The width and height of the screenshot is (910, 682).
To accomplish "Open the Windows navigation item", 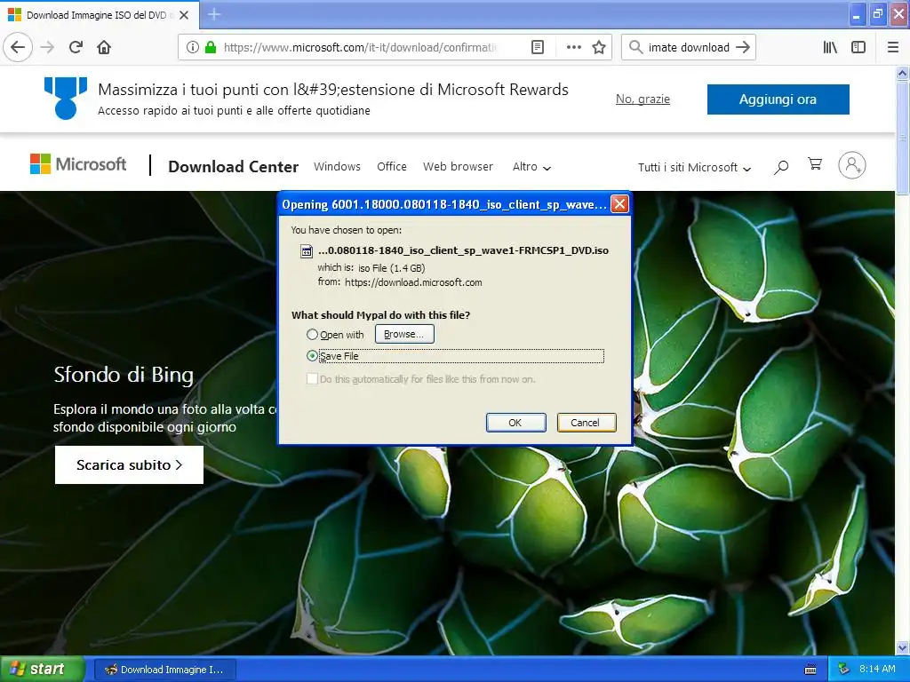I will pos(337,166).
